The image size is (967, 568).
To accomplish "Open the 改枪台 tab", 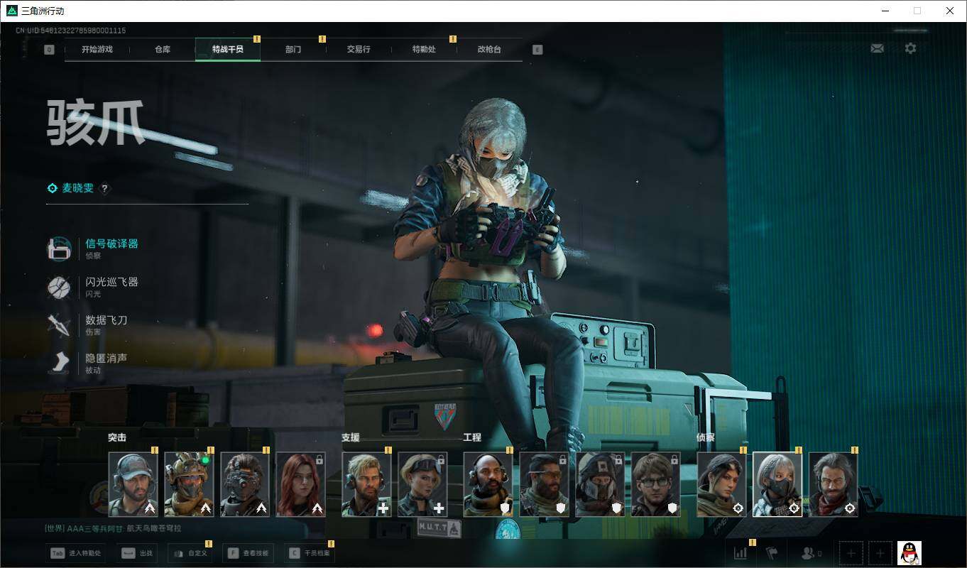I will pos(489,50).
